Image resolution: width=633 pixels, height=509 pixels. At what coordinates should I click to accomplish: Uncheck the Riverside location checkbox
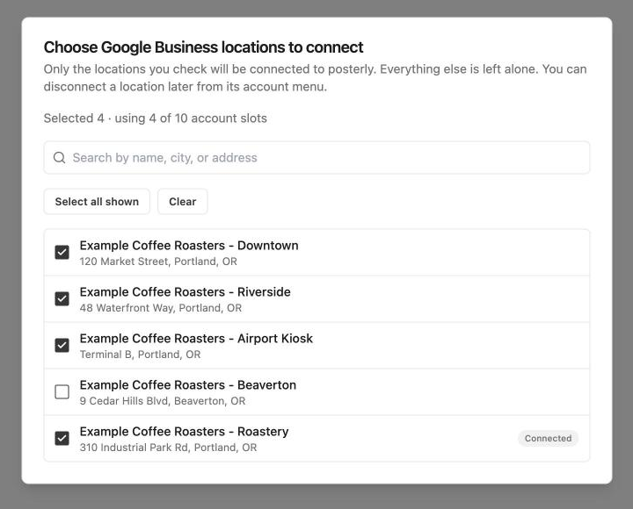(x=62, y=298)
